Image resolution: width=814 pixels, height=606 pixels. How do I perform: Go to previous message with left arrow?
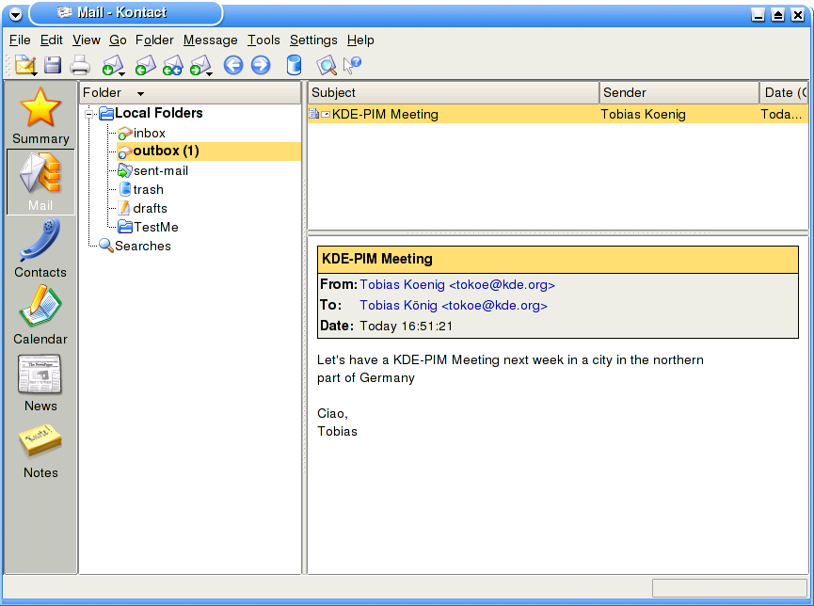pos(233,66)
